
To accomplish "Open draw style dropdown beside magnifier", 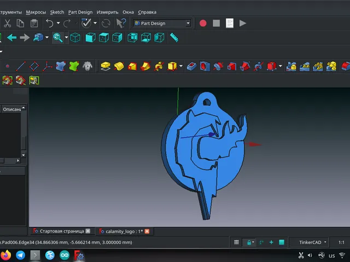I will [66, 37].
